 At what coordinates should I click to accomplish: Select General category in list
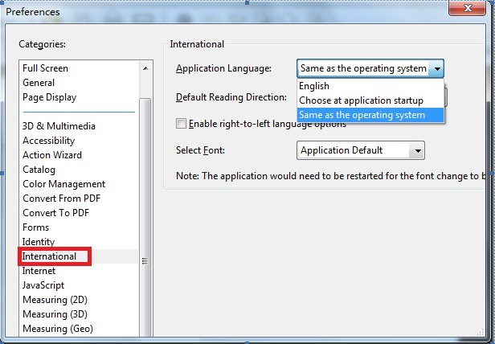pos(39,83)
